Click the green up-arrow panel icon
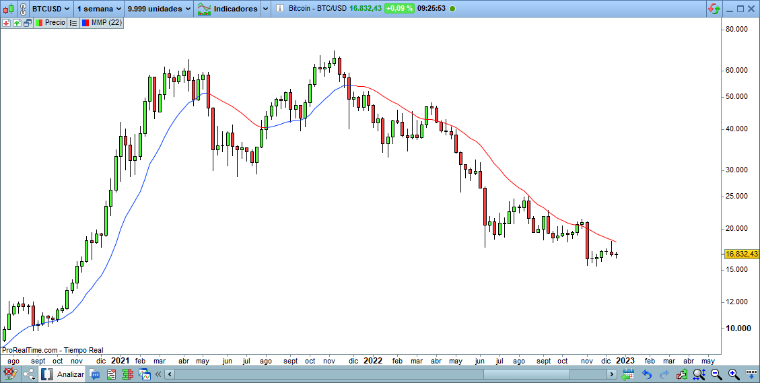760x383 pixels. [17, 22]
